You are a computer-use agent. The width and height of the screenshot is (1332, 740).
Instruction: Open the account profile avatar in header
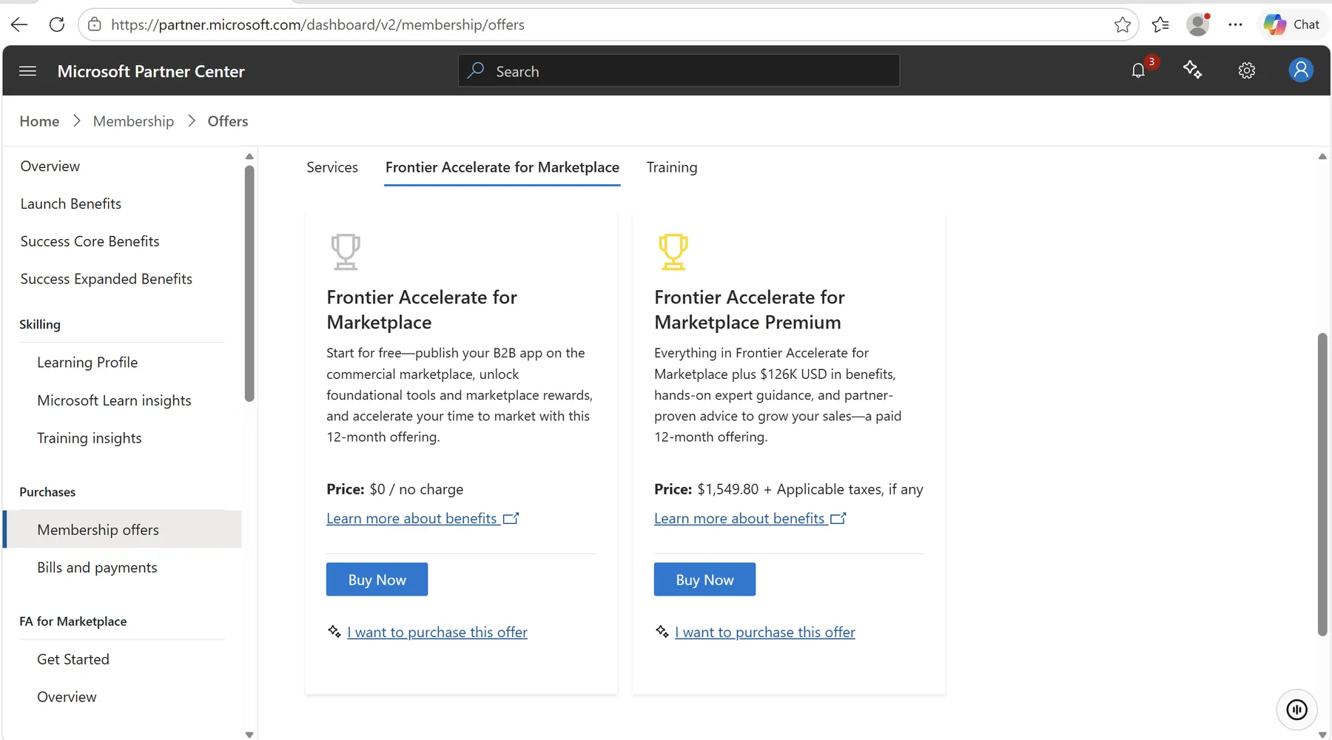tap(1300, 70)
